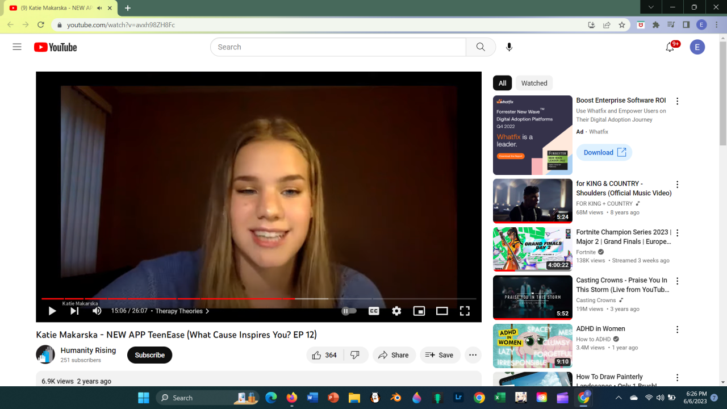Open the Fortnite Champion Series thumbnail
The width and height of the screenshot is (727, 409).
[x=533, y=249]
